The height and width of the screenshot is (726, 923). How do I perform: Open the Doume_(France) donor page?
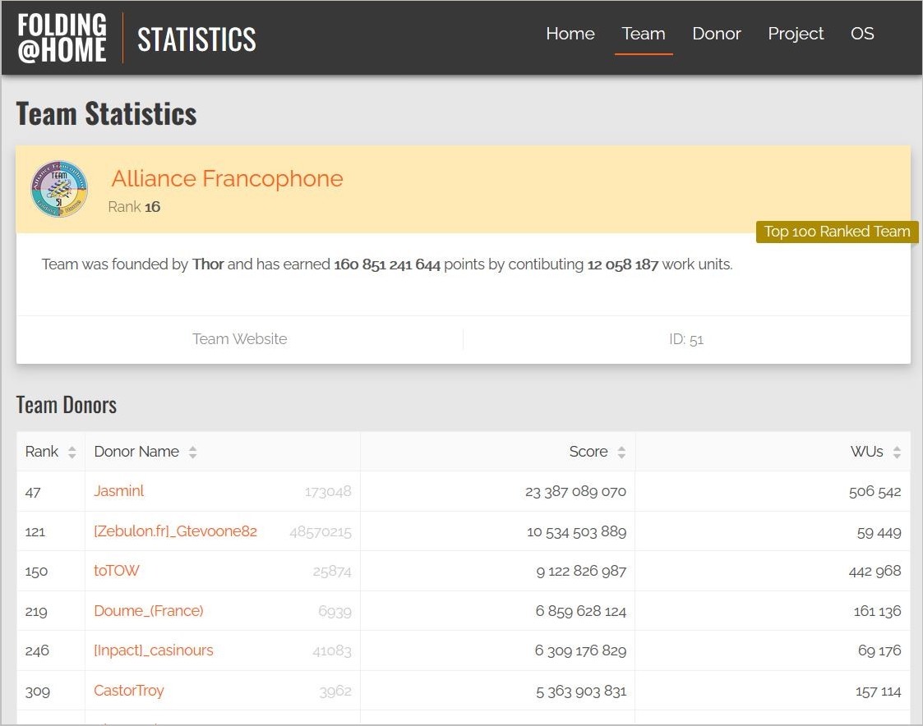(149, 611)
